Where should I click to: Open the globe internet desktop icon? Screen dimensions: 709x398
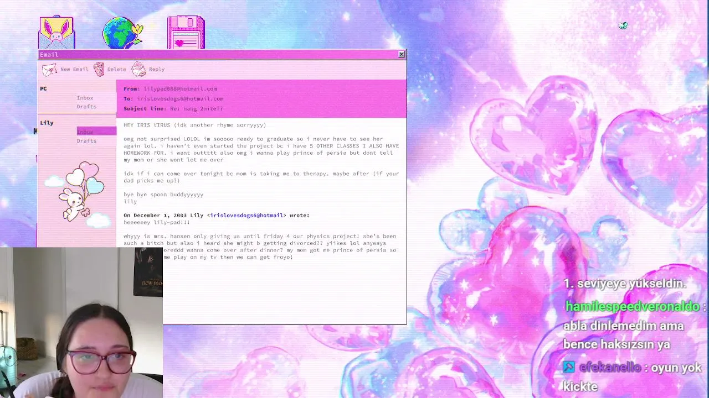(x=122, y=33)
